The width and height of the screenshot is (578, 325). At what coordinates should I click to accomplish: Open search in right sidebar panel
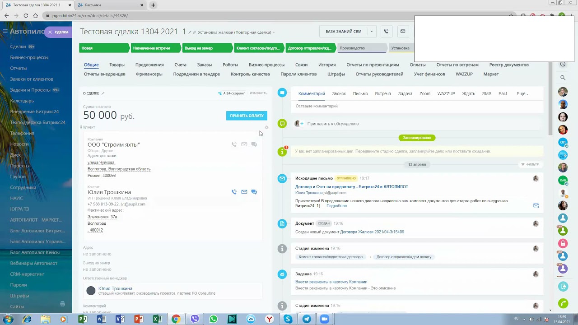pos(563,78)
